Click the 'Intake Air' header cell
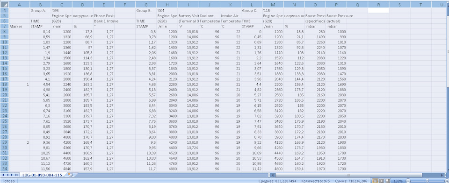This screenshot has height=183, width=449. click(x=231, y=16)
